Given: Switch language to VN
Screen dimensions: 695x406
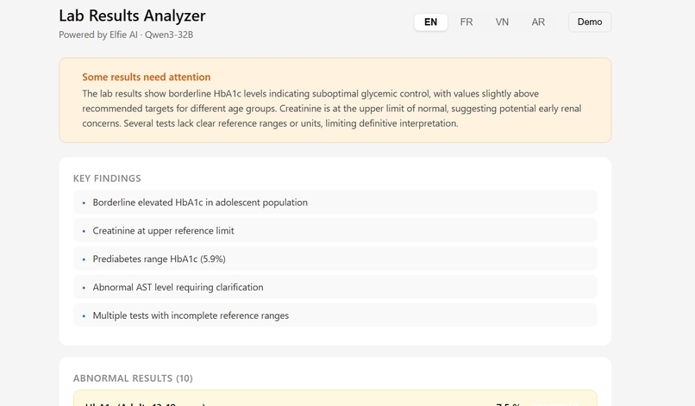Looking at the screenshot, I should pos(502,22).
